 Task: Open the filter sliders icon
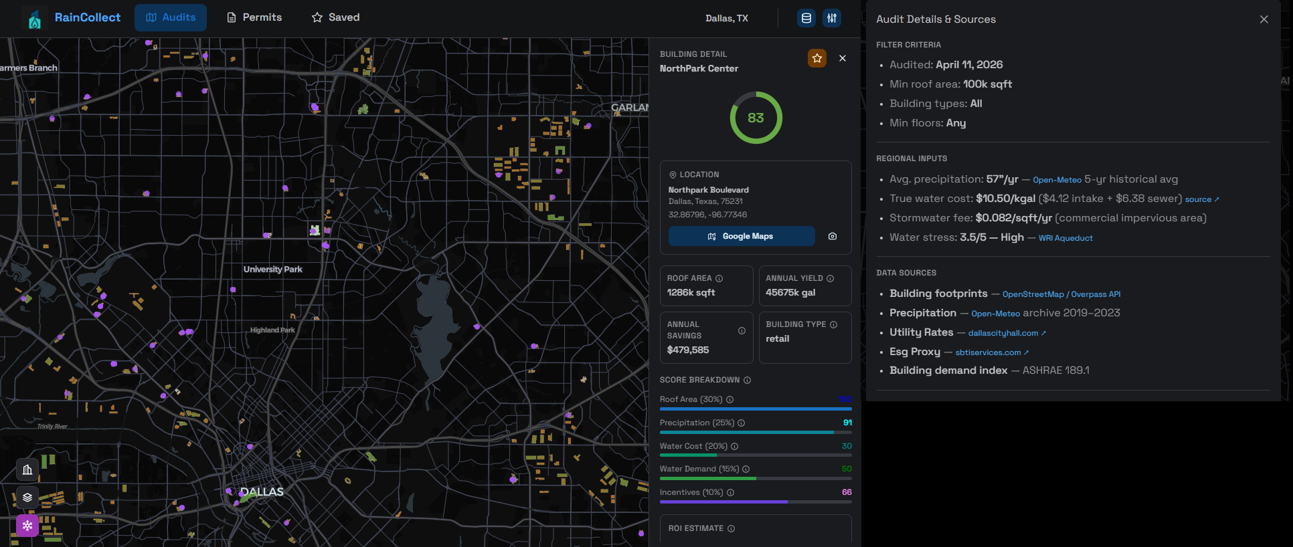[832, 18]
